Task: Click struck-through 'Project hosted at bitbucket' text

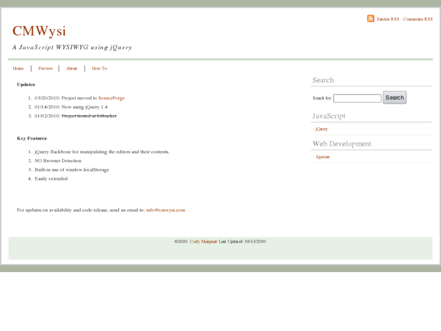Action: tap(89, 116)
